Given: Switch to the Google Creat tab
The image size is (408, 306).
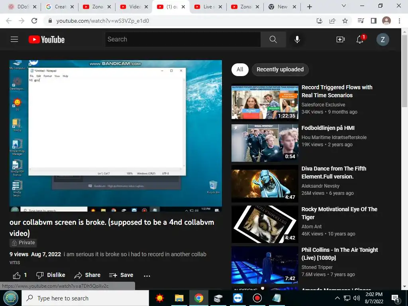Looking at the screenshot, I should (x=60, y=7).
